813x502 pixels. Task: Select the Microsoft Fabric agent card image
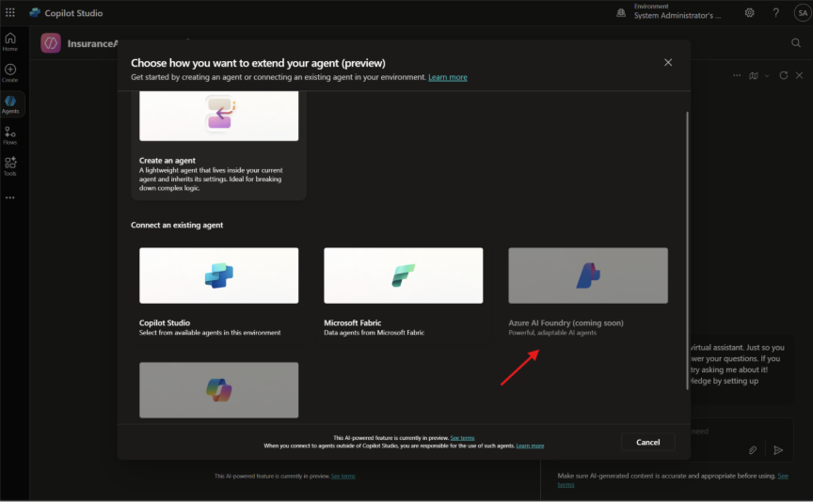[x=404, y=275]
